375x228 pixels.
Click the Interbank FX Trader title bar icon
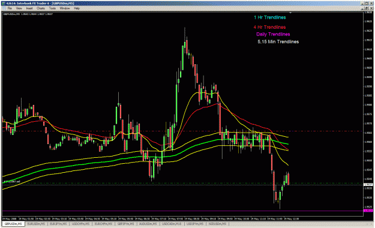[4, 4]
